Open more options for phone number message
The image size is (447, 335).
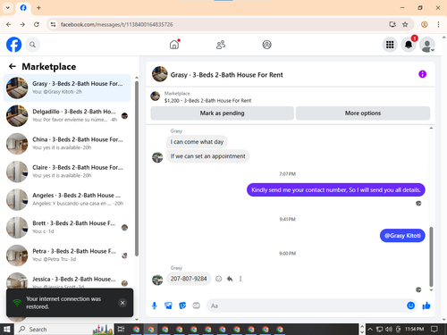pyautogui.click(x=240, y=279)
